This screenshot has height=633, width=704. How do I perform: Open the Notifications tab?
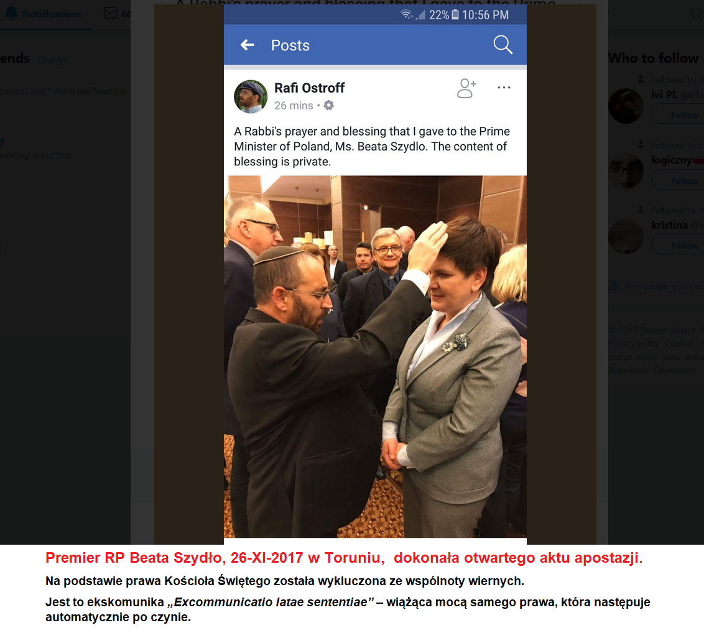43,14
